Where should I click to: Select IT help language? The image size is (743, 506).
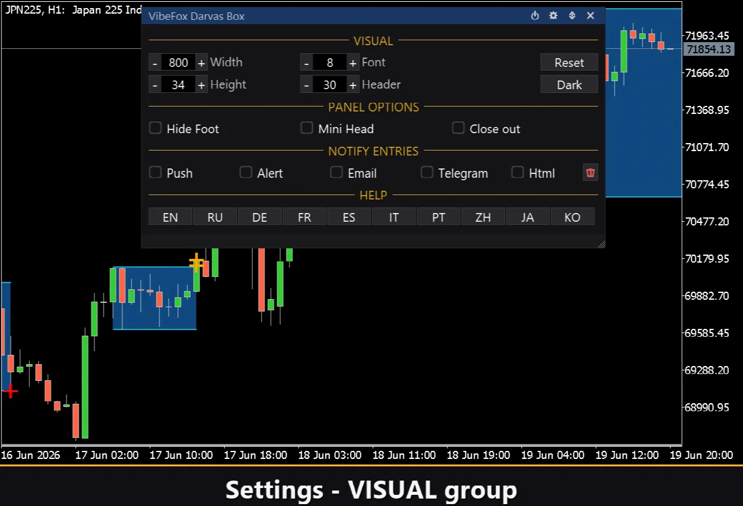click(x=394, y=217)
